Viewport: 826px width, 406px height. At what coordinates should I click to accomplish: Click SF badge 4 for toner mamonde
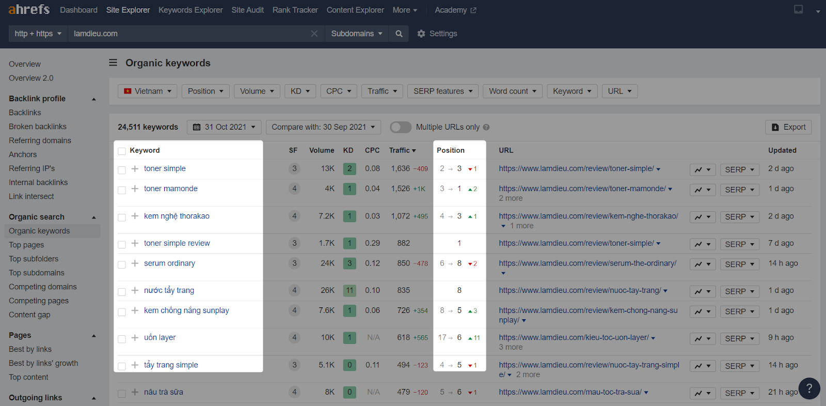[294, 189]
